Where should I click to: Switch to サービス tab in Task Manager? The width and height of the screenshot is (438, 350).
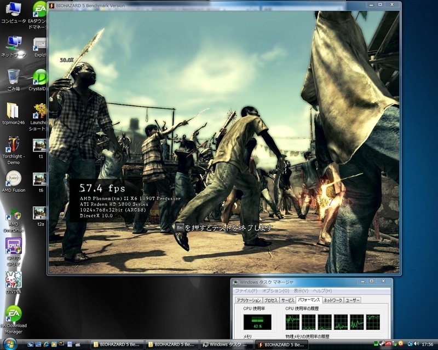tap(287, 300)
